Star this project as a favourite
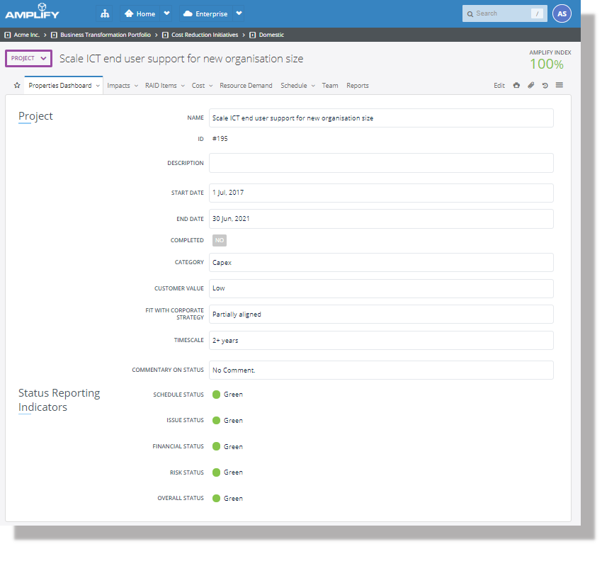Screen dimensions: 602x561 tap(17, 86)
